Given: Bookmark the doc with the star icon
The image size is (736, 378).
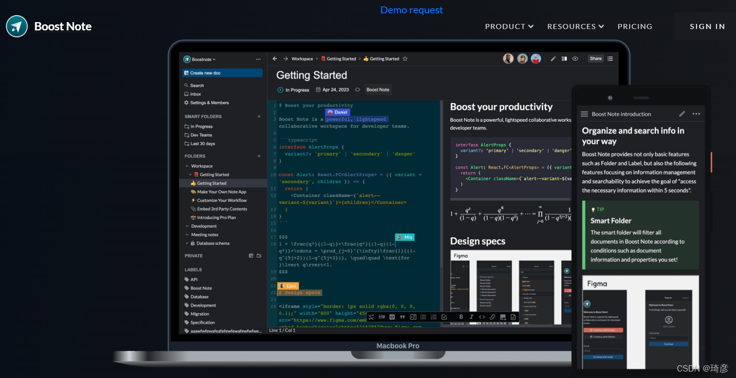Looking at the screenshot, I should point(405,59).
